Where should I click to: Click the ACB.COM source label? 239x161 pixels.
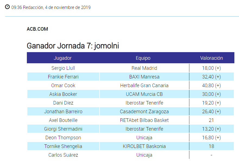click(37, 29)
